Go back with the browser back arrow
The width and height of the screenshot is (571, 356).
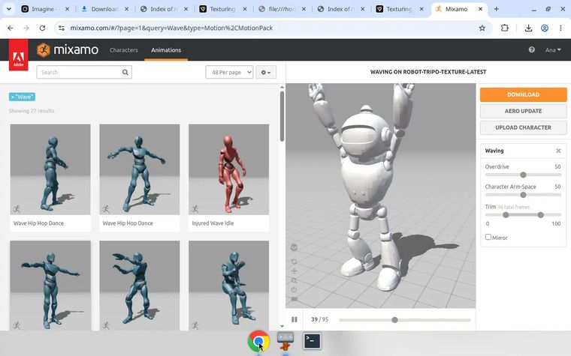[x=11, y=28]
